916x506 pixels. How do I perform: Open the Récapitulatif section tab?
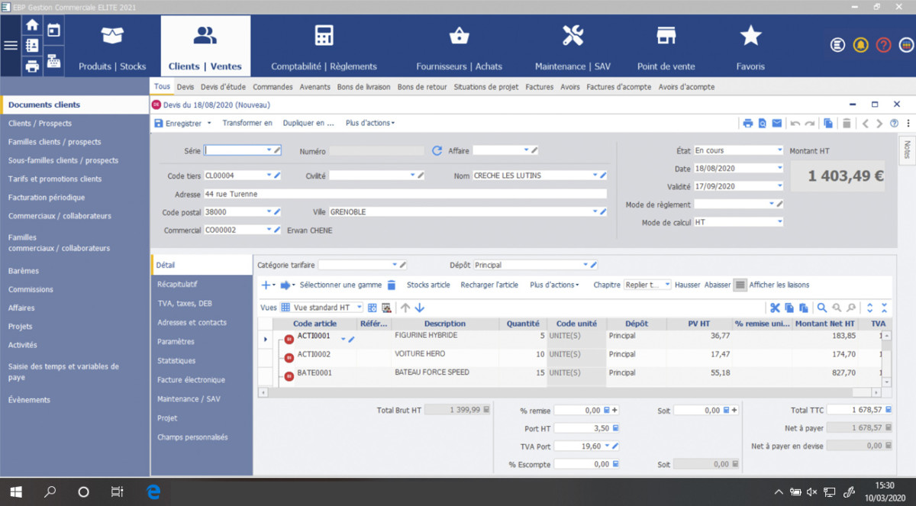[x=177, y=284]
